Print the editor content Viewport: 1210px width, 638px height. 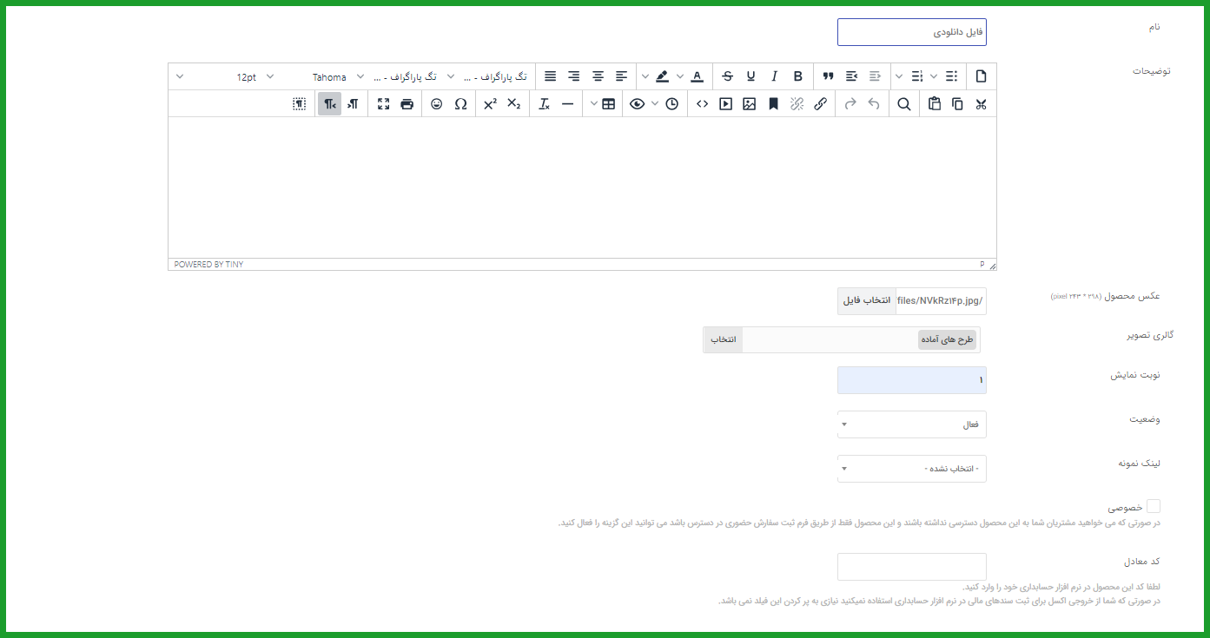(x=407, y=104)
